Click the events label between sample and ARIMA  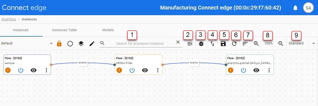pos(82,63)
